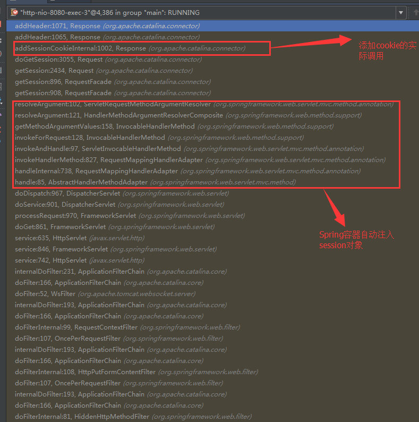Select frame handleInternal:738, RequestMappingHandlerAdapter
419x422 pixels.
212,171
